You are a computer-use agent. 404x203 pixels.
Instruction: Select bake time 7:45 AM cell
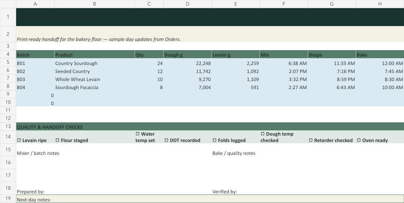(x=380, y=71)
